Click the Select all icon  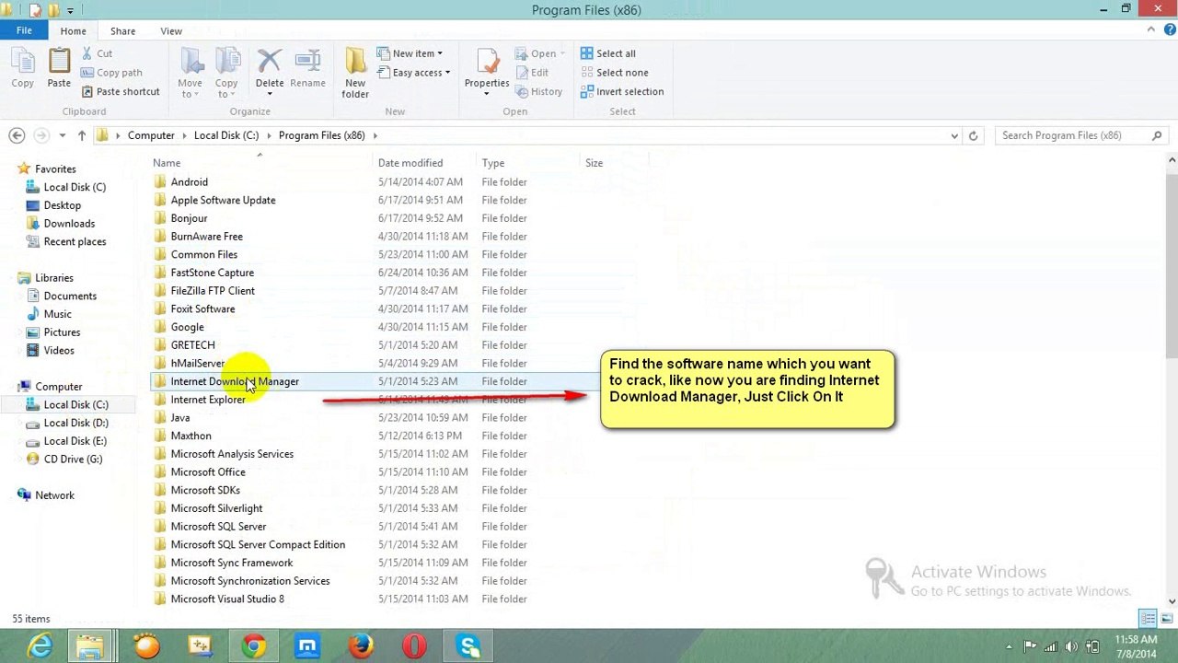586,53
